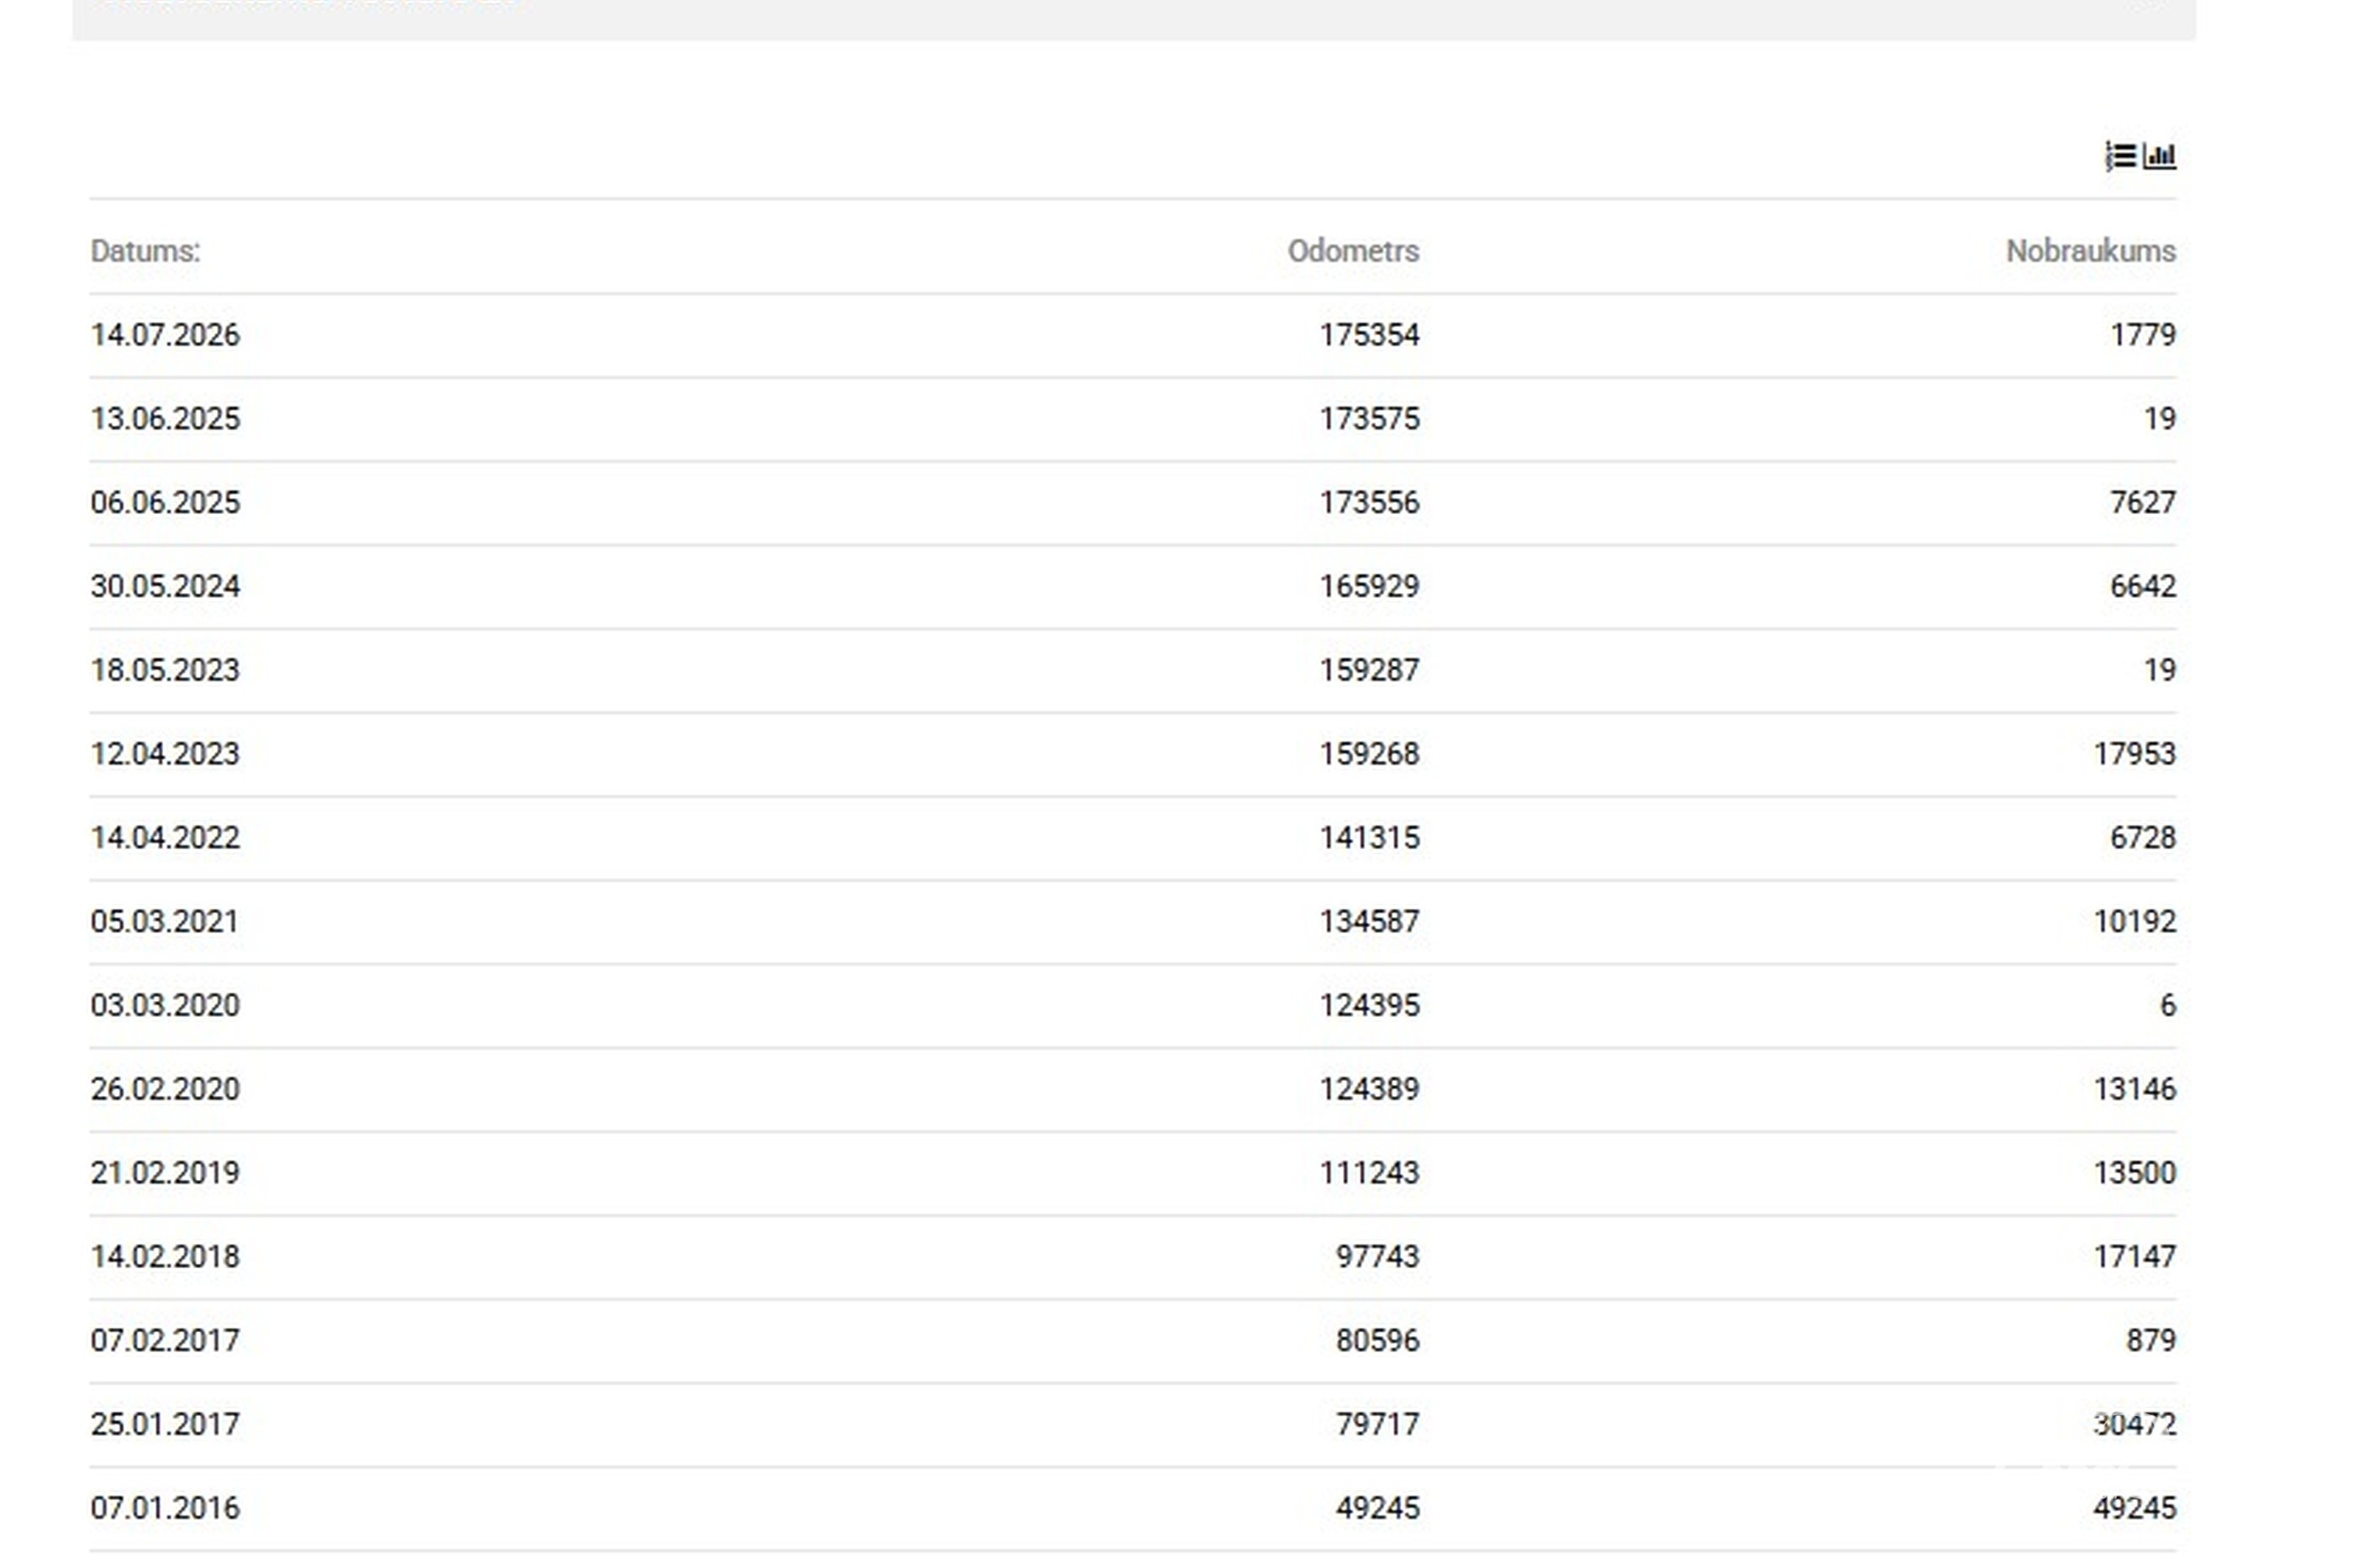Click mileage value 6728

[x=2143, y=839]
